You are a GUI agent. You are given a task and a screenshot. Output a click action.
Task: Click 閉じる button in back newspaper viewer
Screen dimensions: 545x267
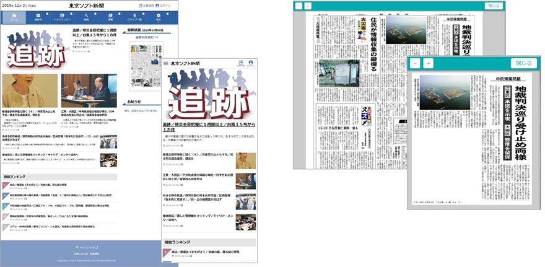tap(494, 6)
